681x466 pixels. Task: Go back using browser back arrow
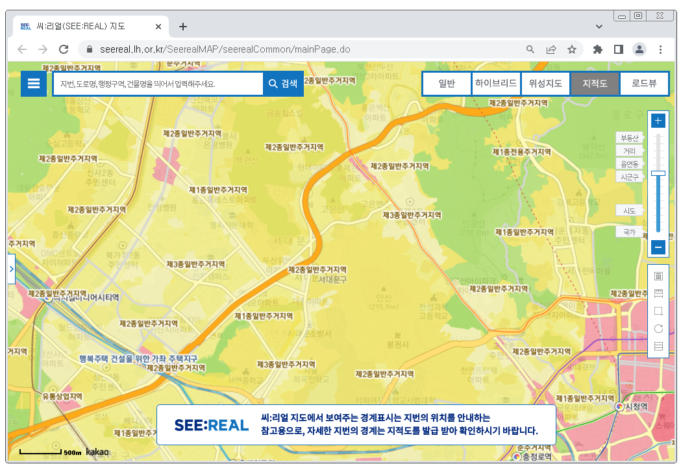[22, 49]
